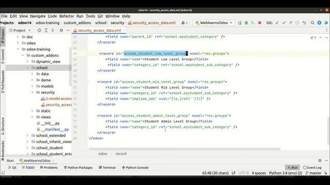This screenshot has height=185, width=330.
Task: Hide the Project tool window with minus icon
Action: tap(68, 30)
